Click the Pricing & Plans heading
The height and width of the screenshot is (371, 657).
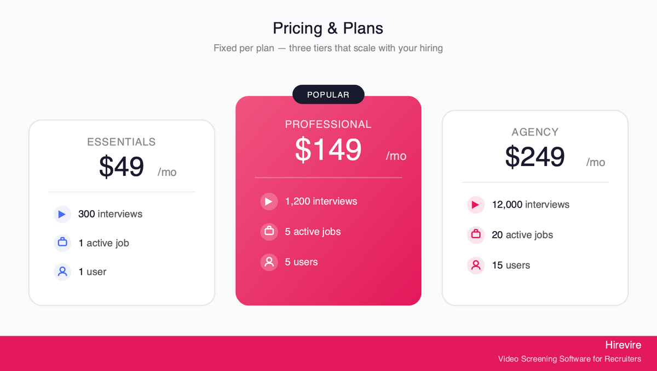pos(328,28)
